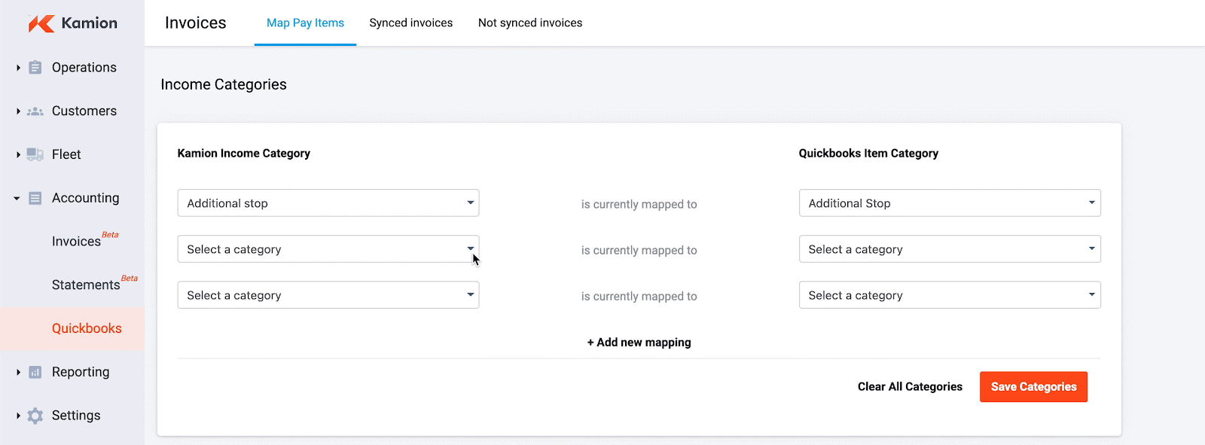Click the Operations clipboard icon
Viewport: 1205px width, 445px height.
click(x=35, y=68)
